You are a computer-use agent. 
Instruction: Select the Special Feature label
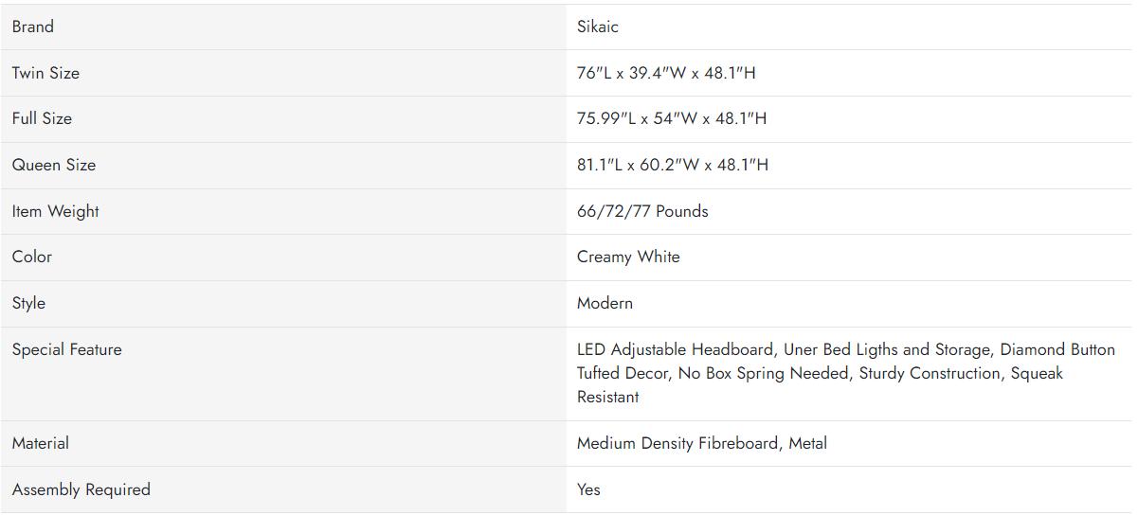point(67,349)
